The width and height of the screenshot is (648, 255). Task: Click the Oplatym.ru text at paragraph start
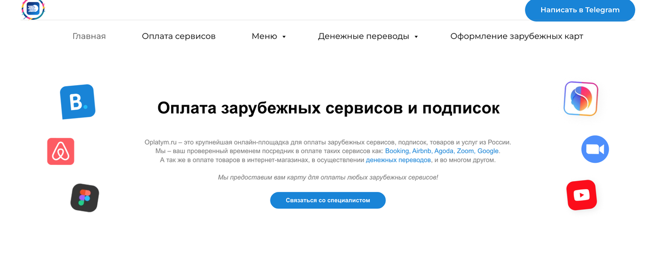[x=161, y=142]
